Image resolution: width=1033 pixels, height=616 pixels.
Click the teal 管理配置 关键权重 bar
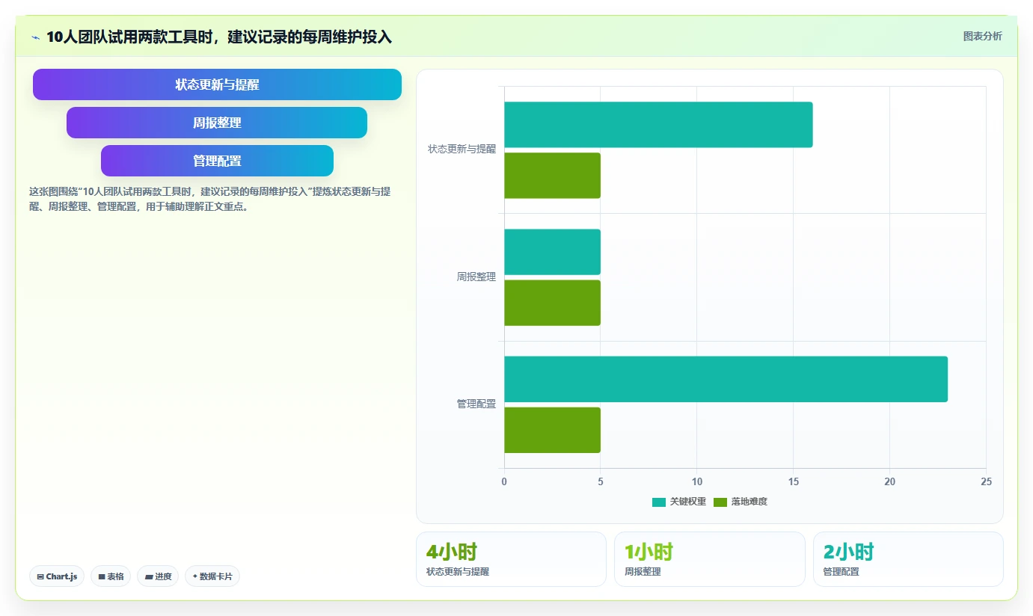click(726, 379)
